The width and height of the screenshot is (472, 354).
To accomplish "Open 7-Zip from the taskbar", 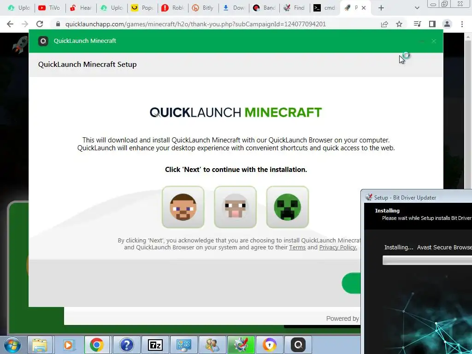I will tap(155, 345).
